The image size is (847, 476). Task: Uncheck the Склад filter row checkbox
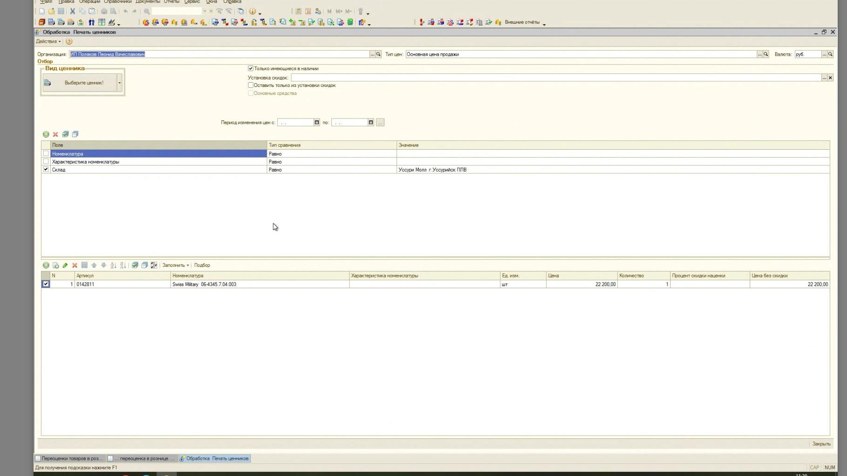point(46,169)
